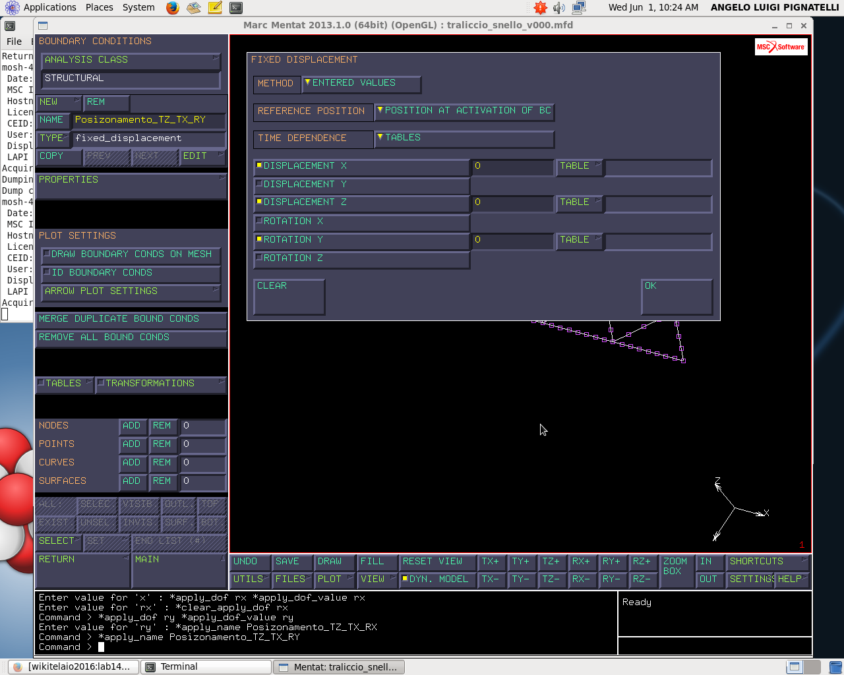This screenshot has width=844, height=675.
Task: Click the Marc Mentat window menu icon
Action: pos(43,26)
